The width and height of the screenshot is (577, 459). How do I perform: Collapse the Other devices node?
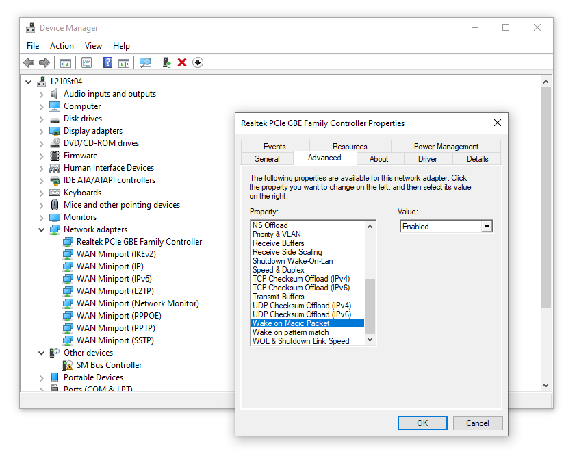[41, 353]
